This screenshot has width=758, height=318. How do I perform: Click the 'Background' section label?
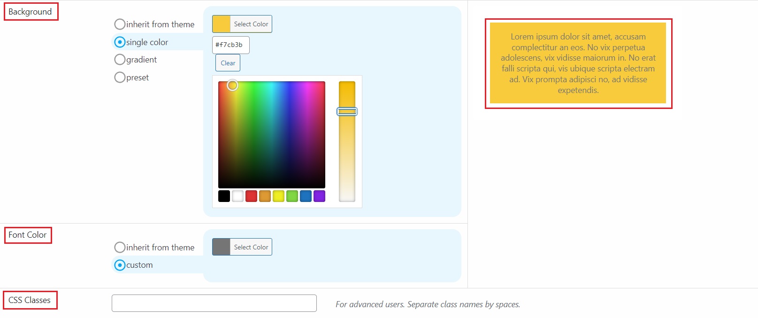pyautogui.click(x=30, y=12)
